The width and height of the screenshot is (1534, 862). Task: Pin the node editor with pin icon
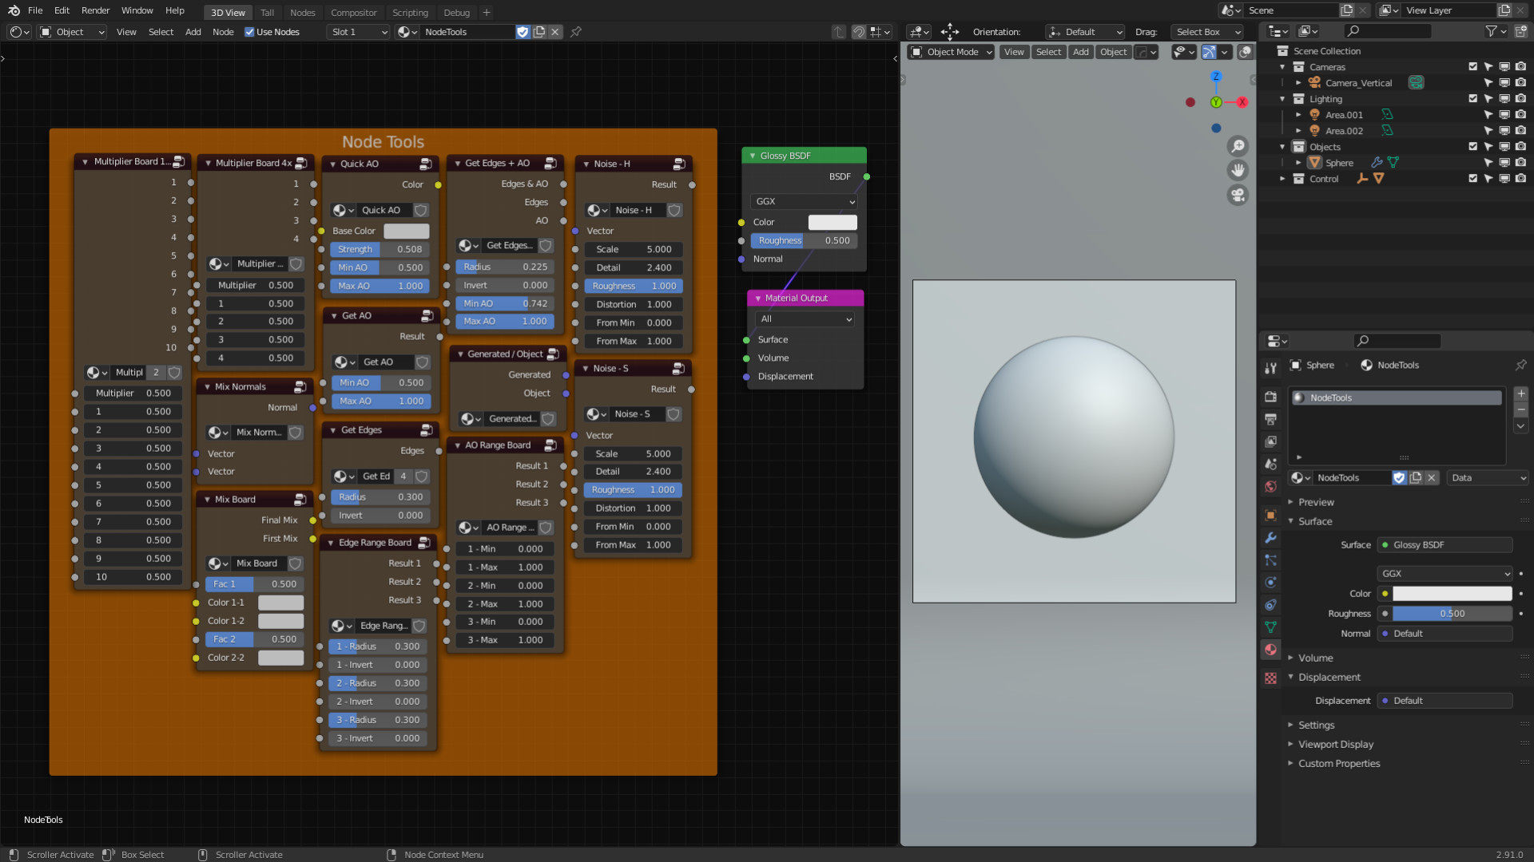tap(576, 32)
